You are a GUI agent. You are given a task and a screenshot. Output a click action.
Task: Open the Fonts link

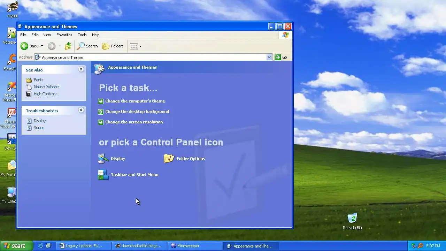pyautogui.click(x=38, y=80)
